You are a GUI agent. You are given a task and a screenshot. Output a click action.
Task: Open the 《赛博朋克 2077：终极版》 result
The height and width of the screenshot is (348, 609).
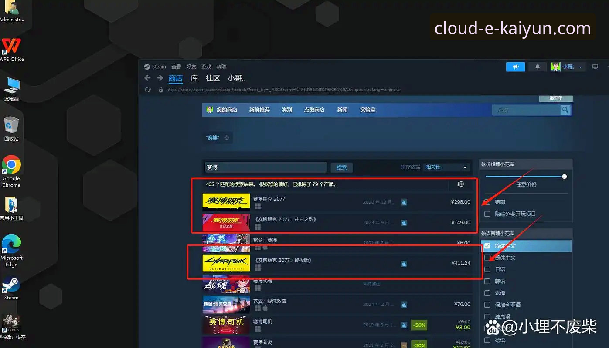(337, 264)
